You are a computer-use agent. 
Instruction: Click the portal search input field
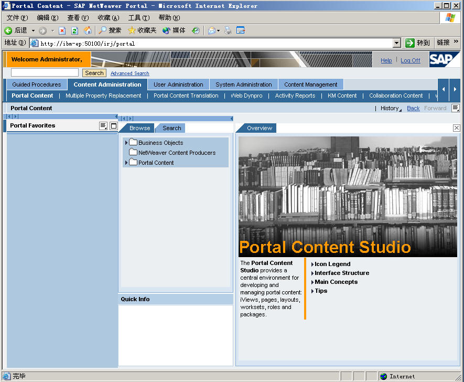[x=45, y=72]
